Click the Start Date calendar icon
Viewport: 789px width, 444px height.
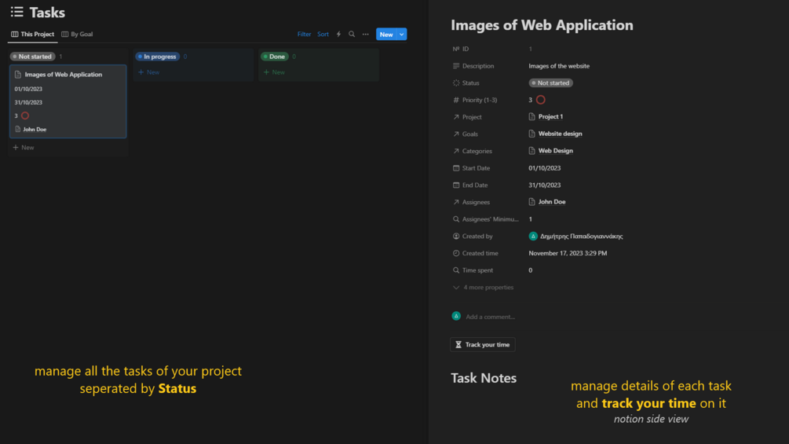456,168
